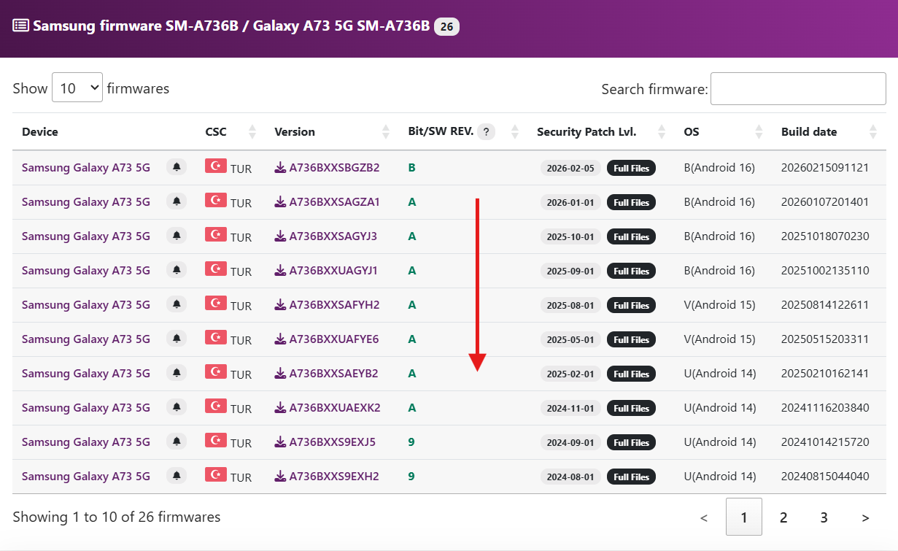Click bell icon in A736BXXUAGYJ1 row
The height and width of the screenshot is (551, 898).
[177, 270]
